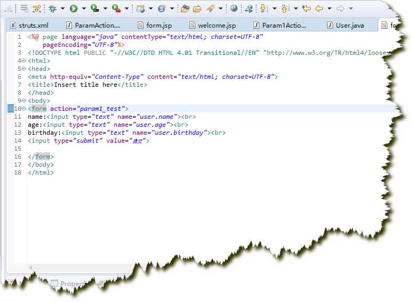This screenshot has height=302, width=412.
Task: Toggle the block selection mode icon
Action: coord(25,9)
